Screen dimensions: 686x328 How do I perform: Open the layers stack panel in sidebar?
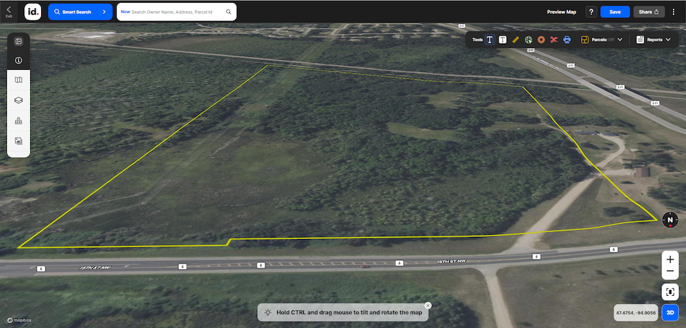pyautogui.click(x=19, y=100)
